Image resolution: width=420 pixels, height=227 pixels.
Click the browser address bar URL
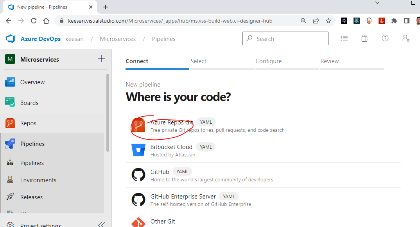pyautogui.click(x=170, y=21)
